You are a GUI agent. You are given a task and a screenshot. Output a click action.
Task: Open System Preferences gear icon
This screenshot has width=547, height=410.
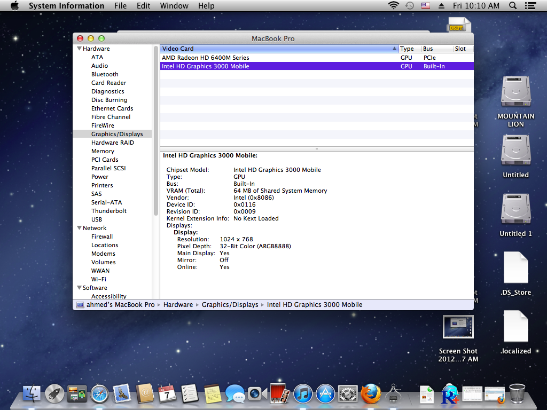point(348,394)
